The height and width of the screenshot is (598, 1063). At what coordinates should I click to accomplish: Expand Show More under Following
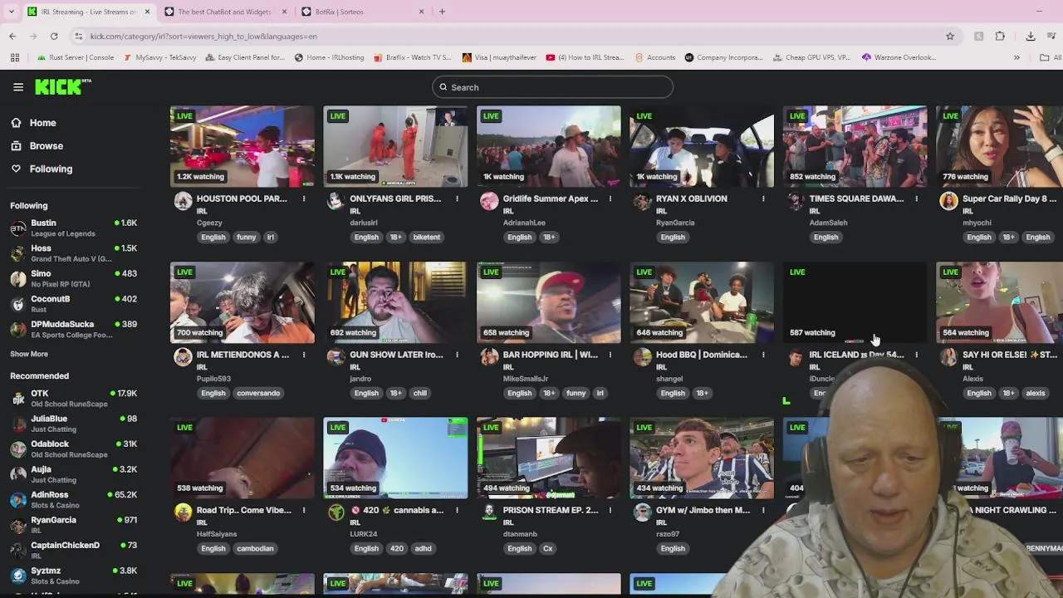tap(29, 354)
